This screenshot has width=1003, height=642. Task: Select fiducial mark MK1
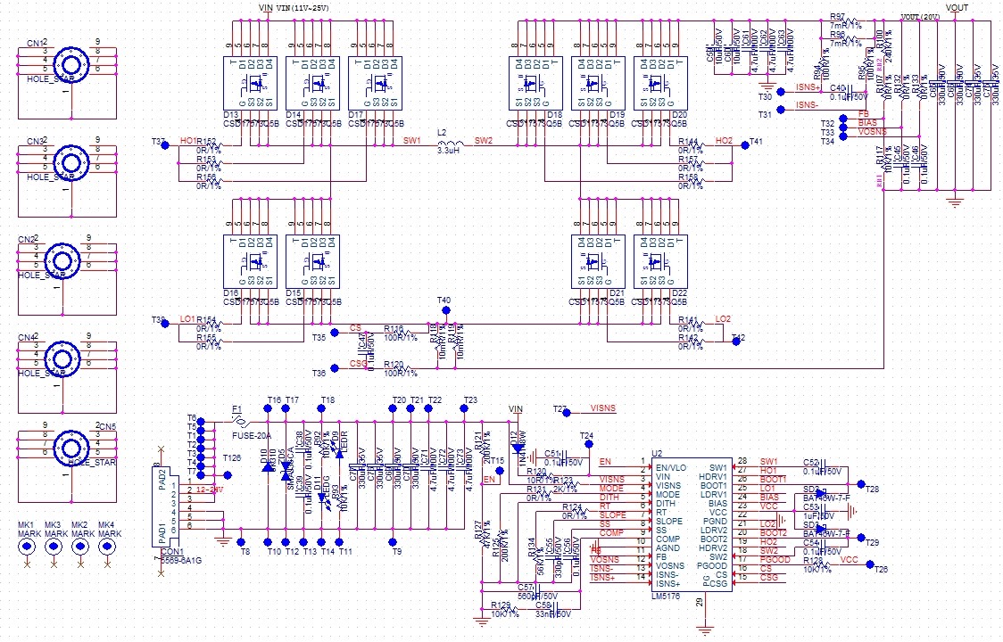click(x=27, y=547)
